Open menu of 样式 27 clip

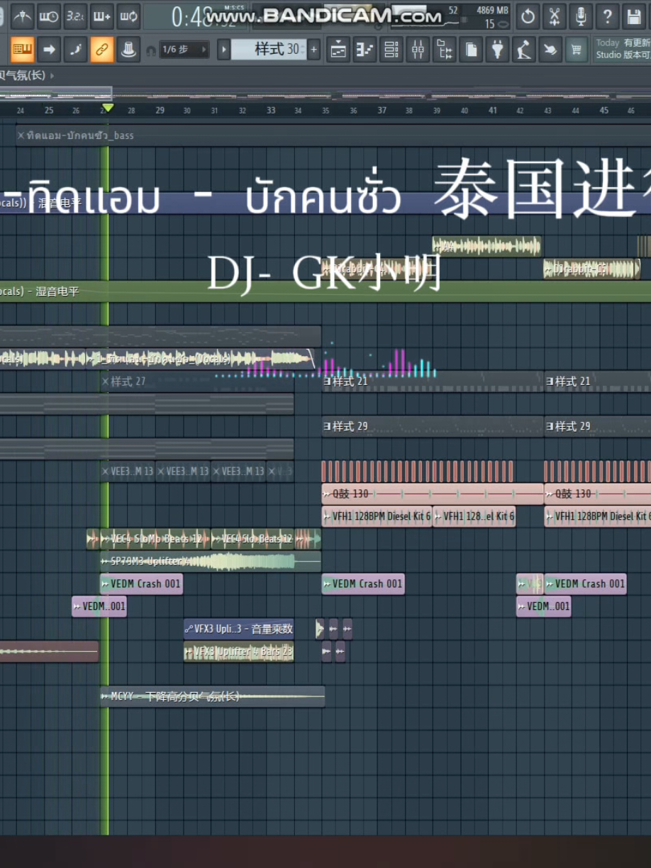pos(106,382)
